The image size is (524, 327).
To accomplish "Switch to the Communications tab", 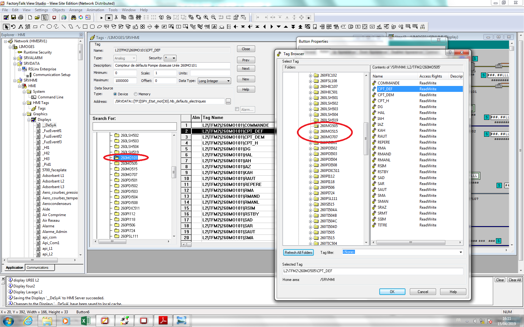I will (37, 268).
